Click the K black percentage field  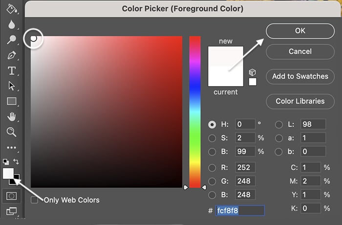click(x=311, y=208)
